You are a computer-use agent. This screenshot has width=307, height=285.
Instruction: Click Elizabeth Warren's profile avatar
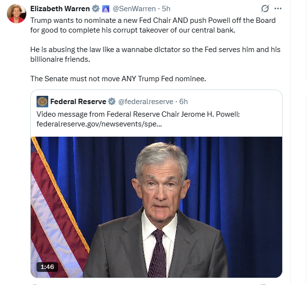(x=16, y=14)
